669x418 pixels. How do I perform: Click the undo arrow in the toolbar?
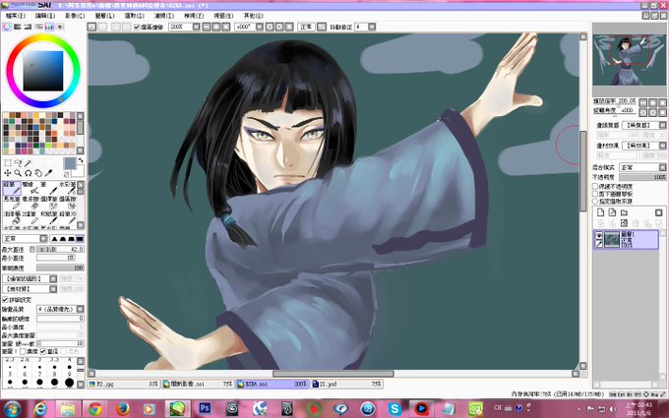click(x=91, y=27)
